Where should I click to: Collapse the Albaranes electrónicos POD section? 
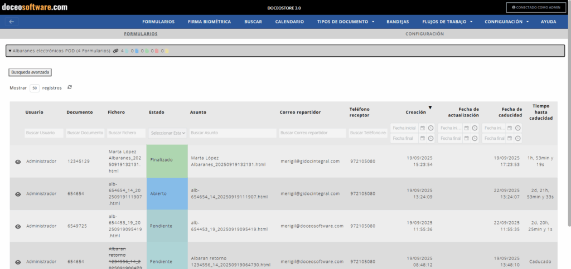coord(10,51)
